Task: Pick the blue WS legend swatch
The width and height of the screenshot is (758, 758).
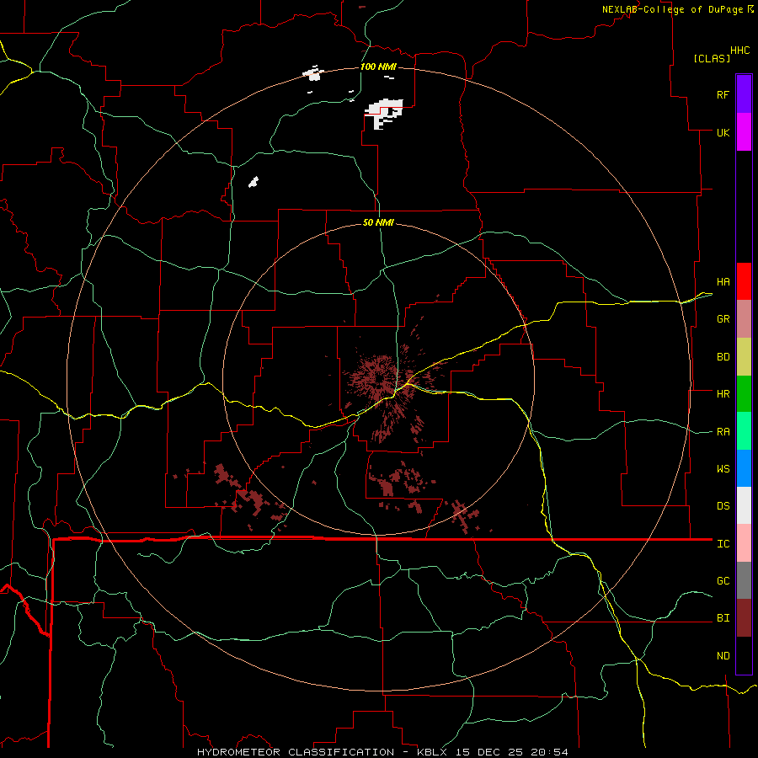Action: [744, 468]
